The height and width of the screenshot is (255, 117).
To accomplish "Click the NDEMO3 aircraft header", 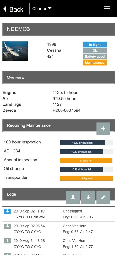I will point(58,29).
